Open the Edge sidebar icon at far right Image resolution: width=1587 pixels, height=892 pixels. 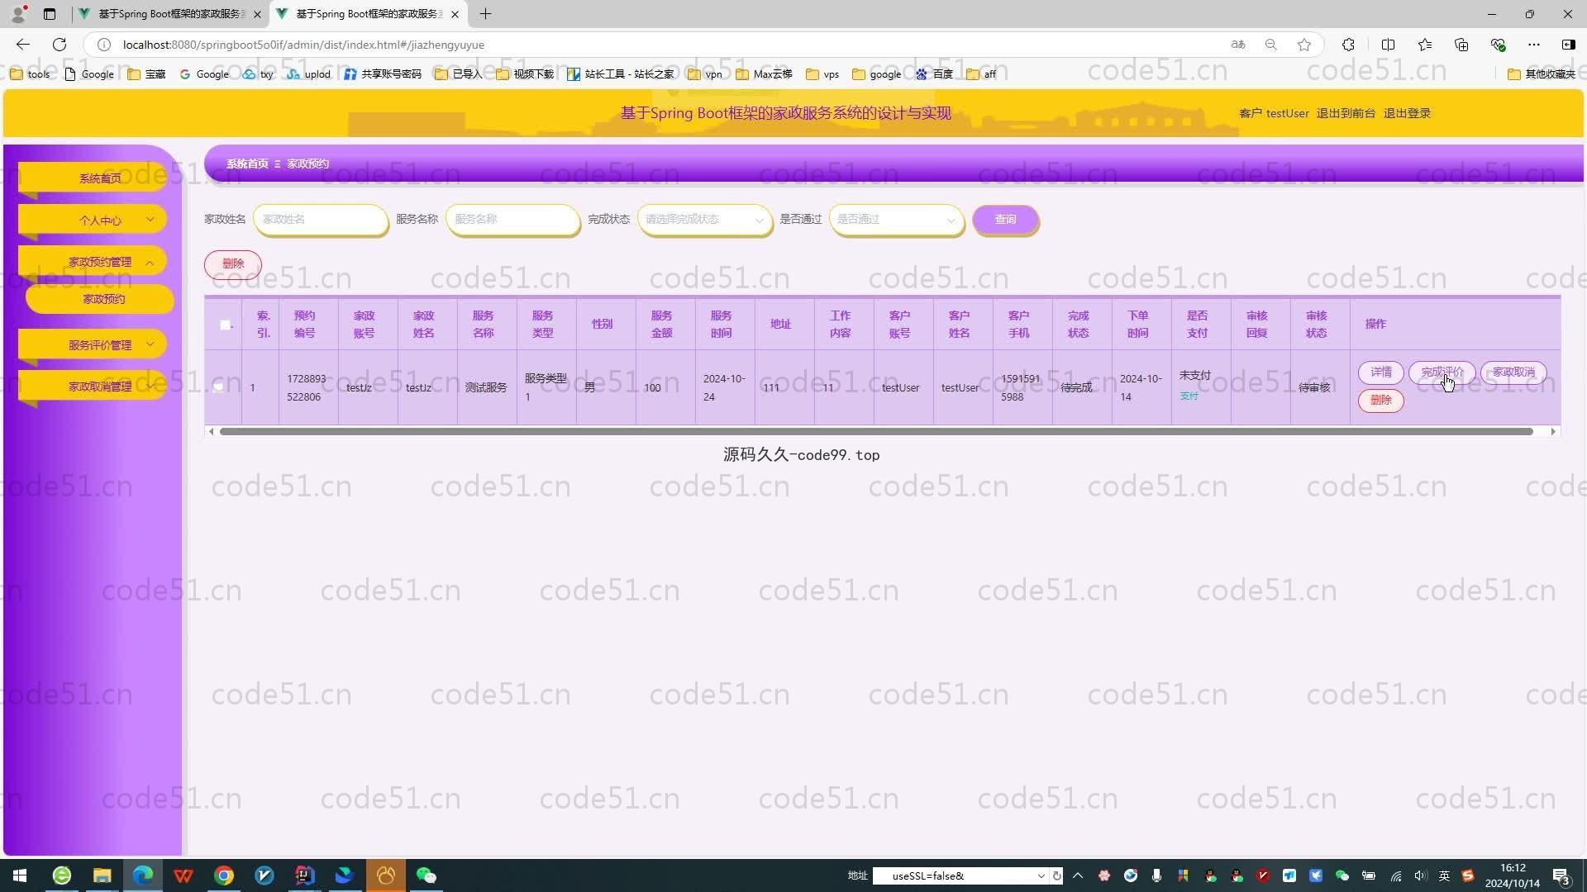(x=1568, y=45)
